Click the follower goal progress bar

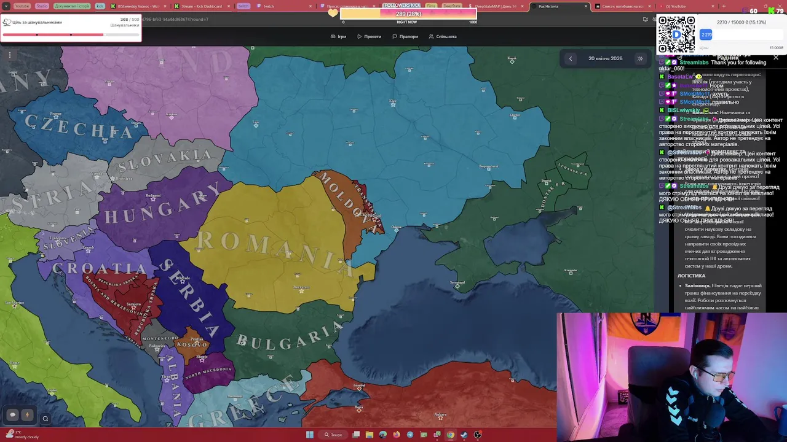pyautogui.click(x=407, y=14)
